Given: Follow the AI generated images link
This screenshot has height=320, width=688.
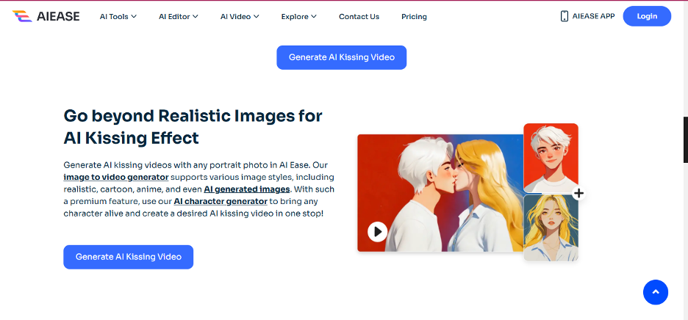Looking at the screenshot, I should coord(247,189).
